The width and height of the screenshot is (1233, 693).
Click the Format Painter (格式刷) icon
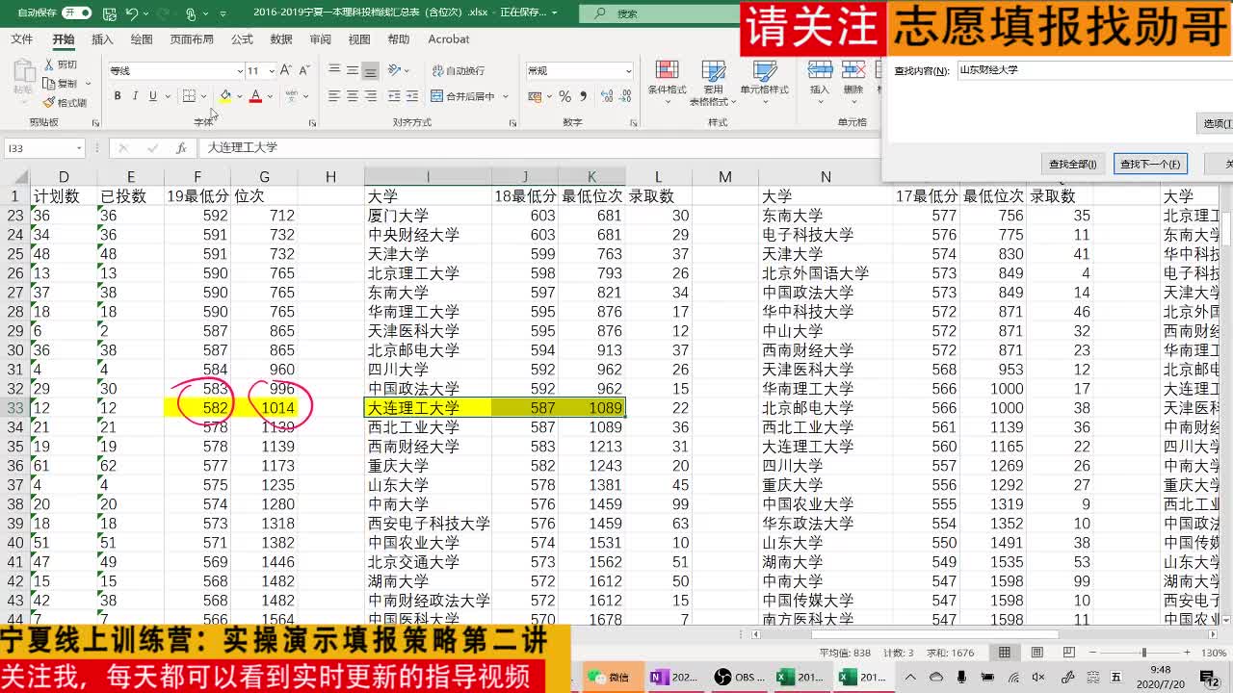[x=50, y=103]
